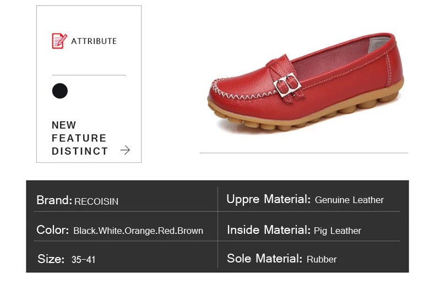Click the Color label in table
Viewport: 435px width, 290px height.
pos(52,230)
